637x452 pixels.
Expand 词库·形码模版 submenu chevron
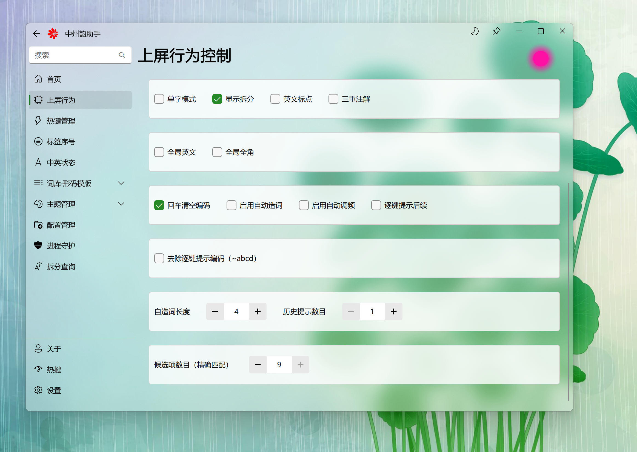coord(121,183)
